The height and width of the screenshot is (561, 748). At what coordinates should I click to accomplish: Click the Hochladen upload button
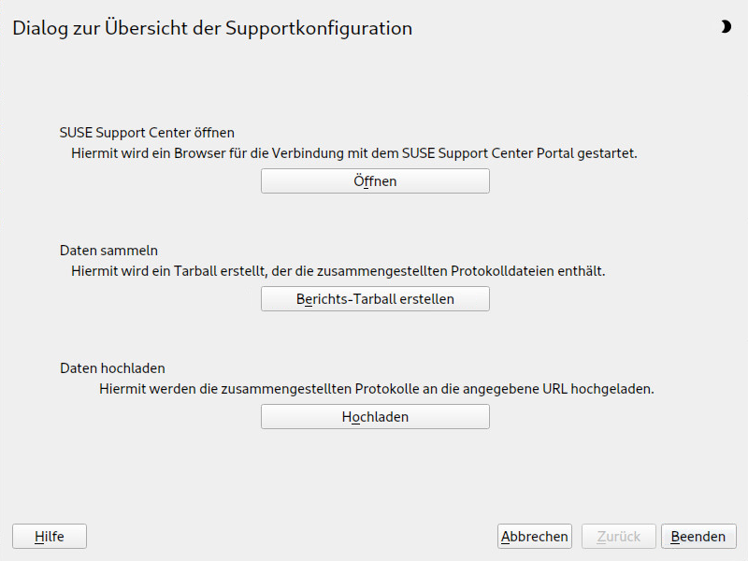[x=375, y=416]
